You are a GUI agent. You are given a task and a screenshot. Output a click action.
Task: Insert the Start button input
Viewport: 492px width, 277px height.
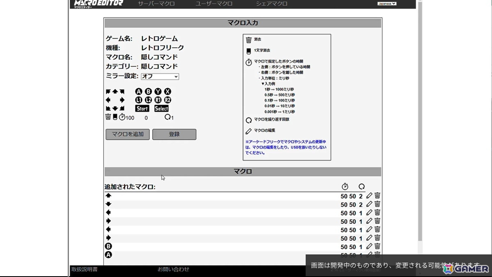[x=142, y=109]
